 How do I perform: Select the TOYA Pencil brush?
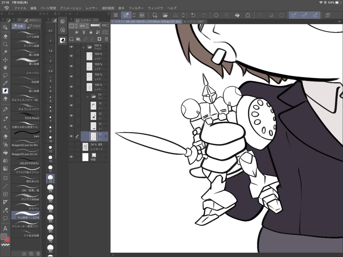click(25, 116)
